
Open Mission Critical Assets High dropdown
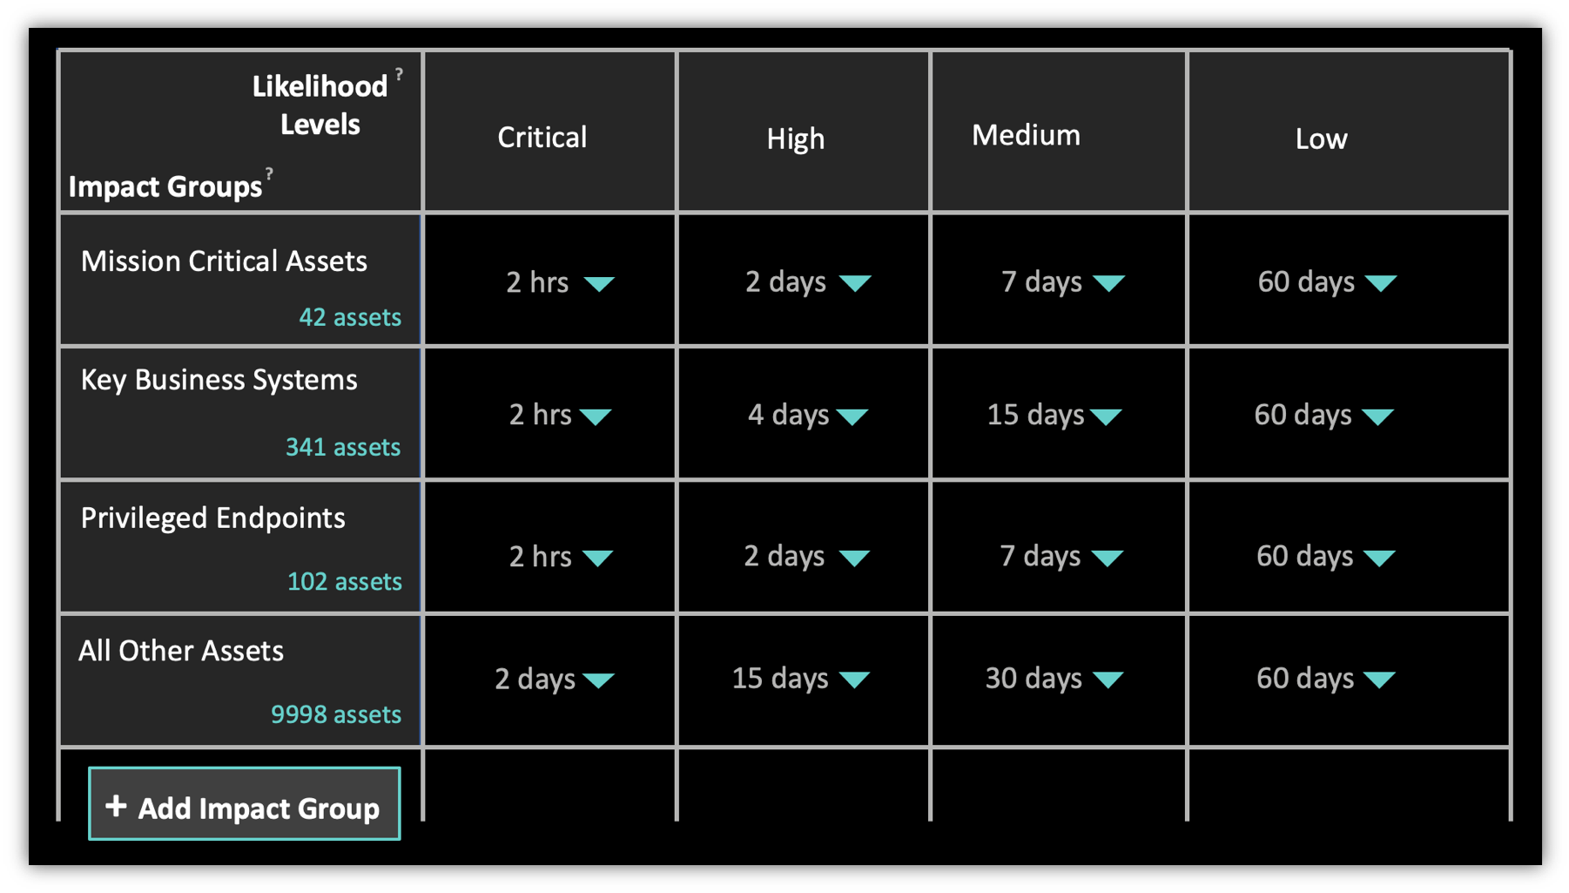coord(855,283)
